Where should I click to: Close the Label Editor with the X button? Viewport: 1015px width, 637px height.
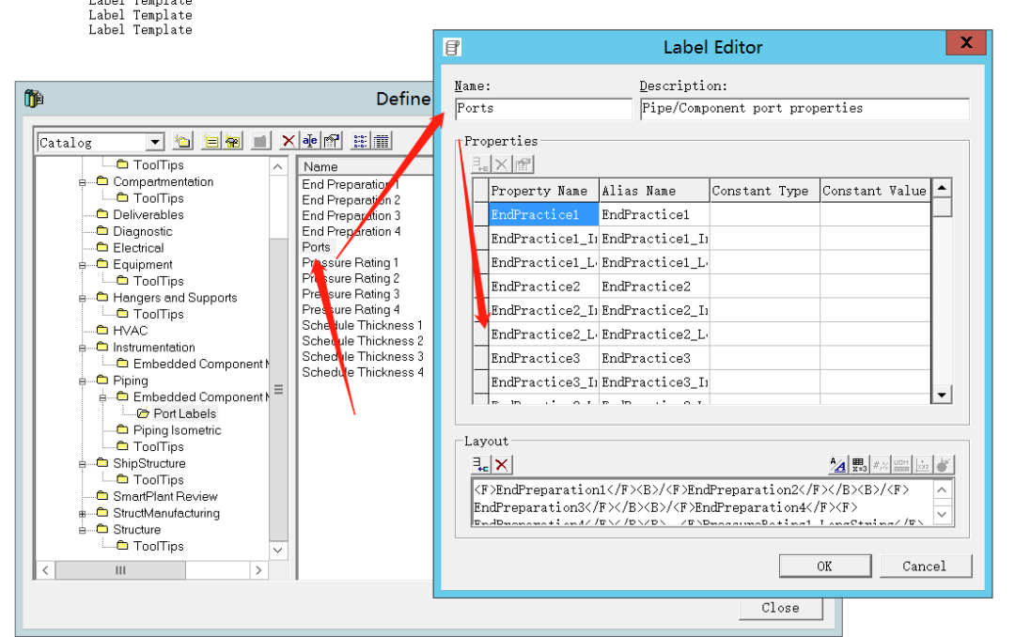966,42
